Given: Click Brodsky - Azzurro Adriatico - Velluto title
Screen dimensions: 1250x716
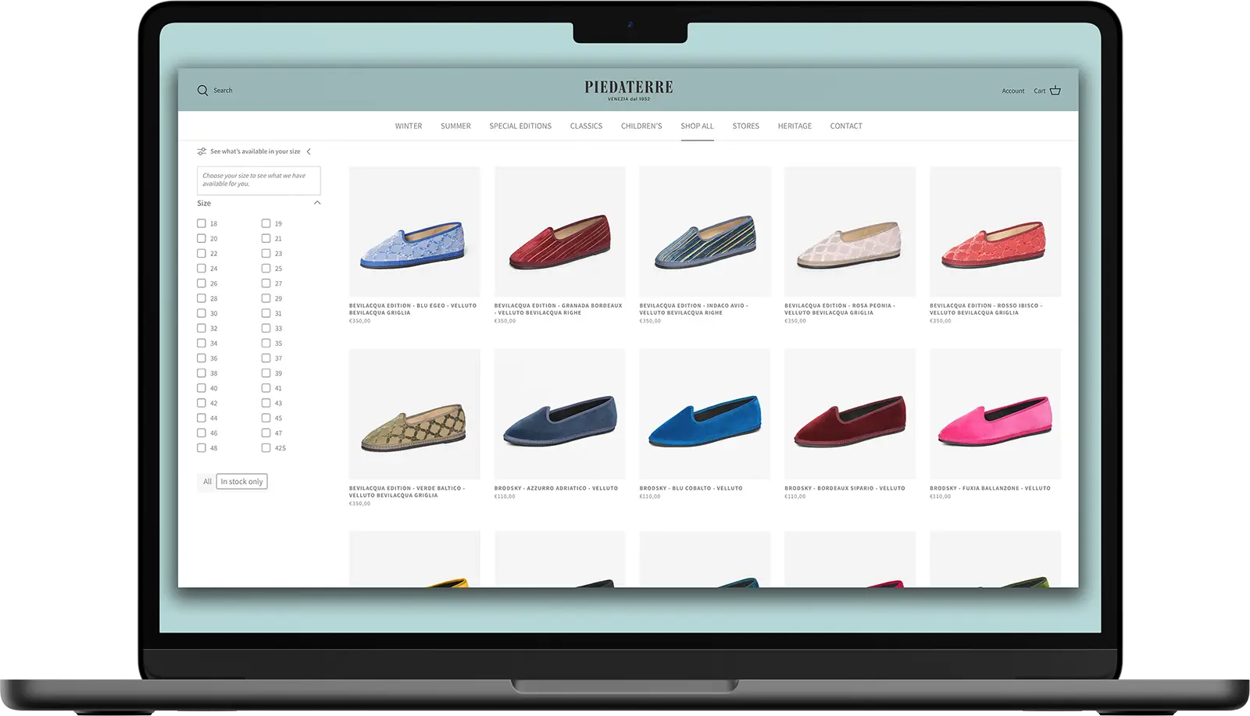Looking at the screenshot, I should [555, 488].
